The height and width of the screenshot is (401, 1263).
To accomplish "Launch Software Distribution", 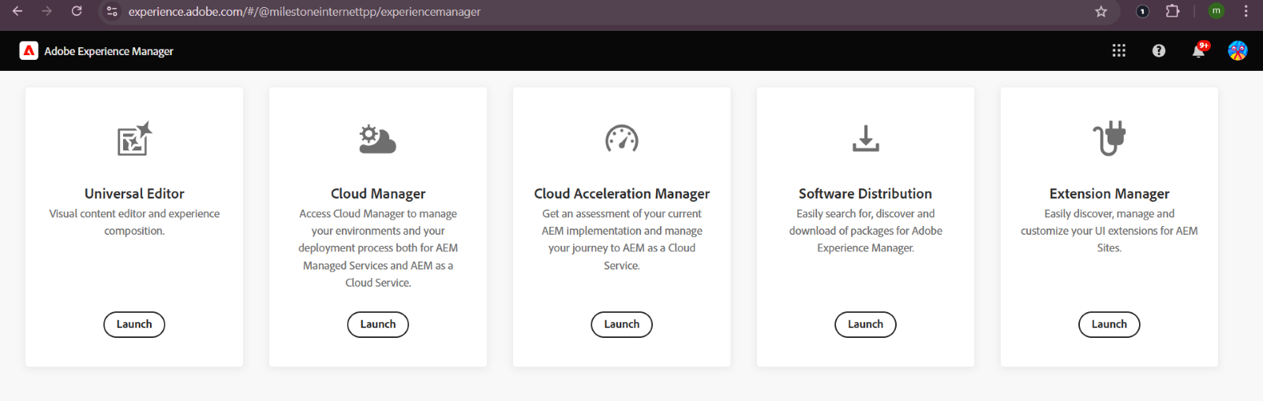I will [x=865, y=325].
